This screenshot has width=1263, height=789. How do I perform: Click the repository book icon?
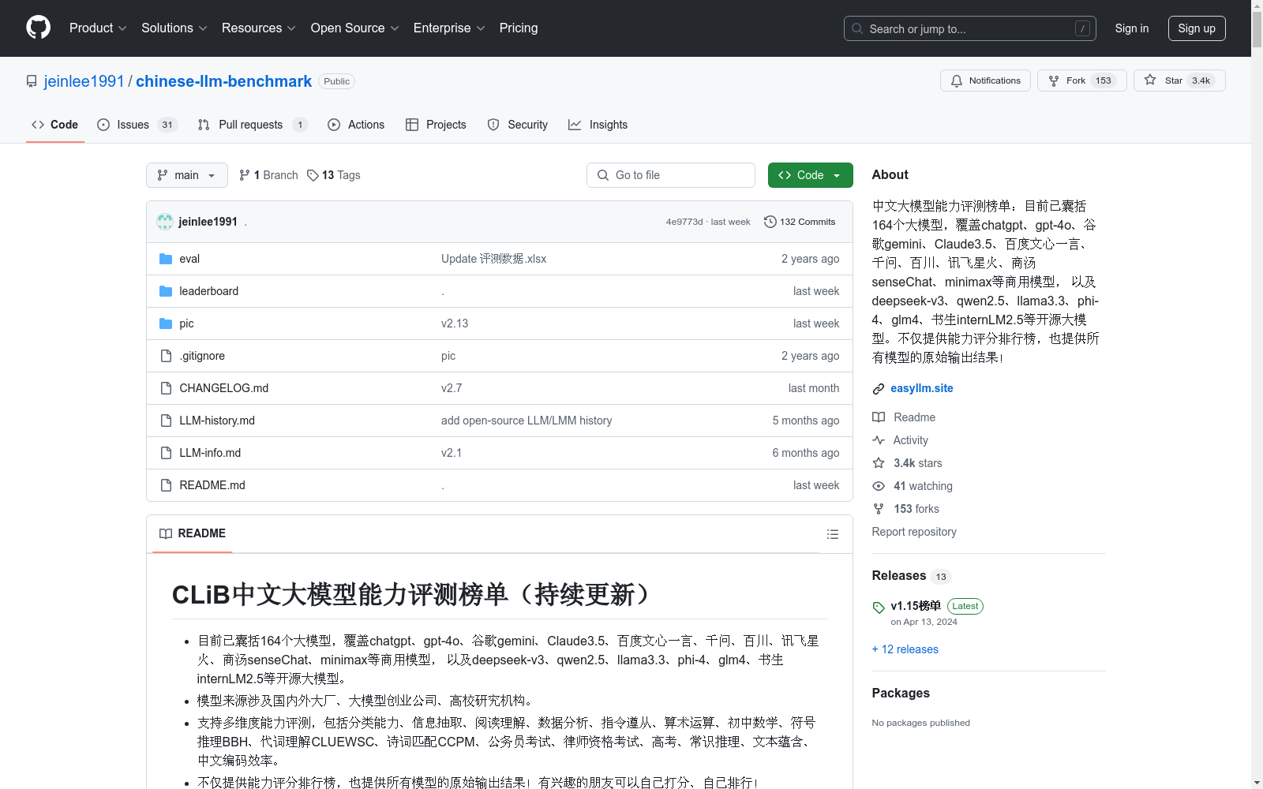[x=32, y=81]
